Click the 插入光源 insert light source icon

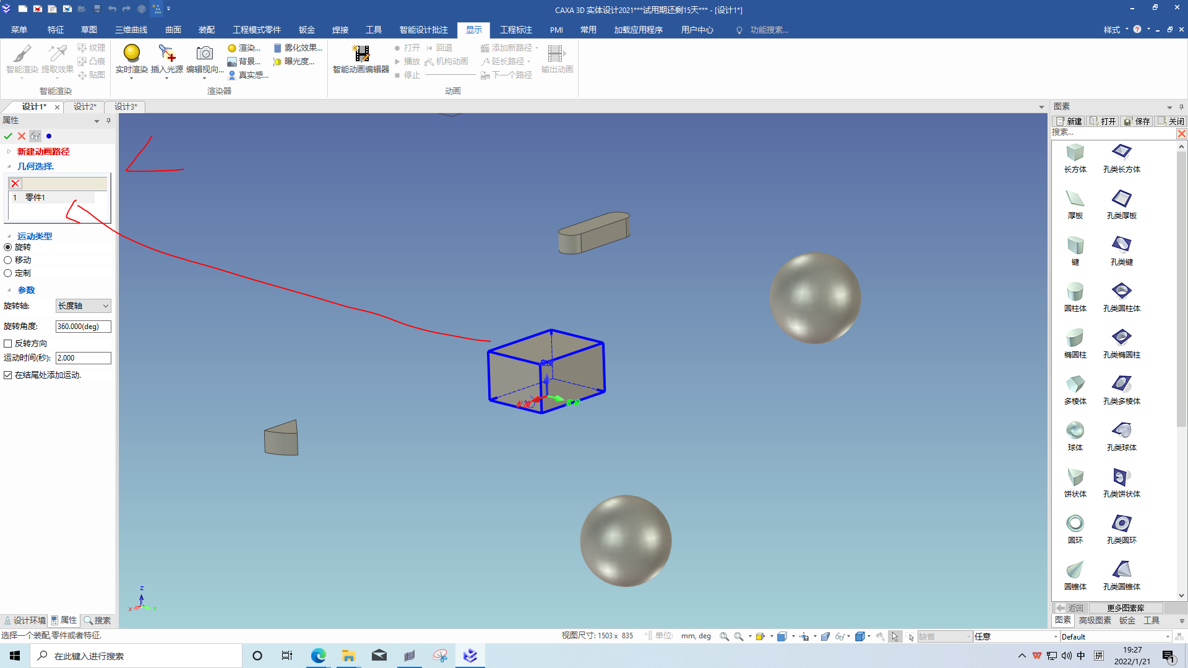pyautogui.click(x=166, y=54)
